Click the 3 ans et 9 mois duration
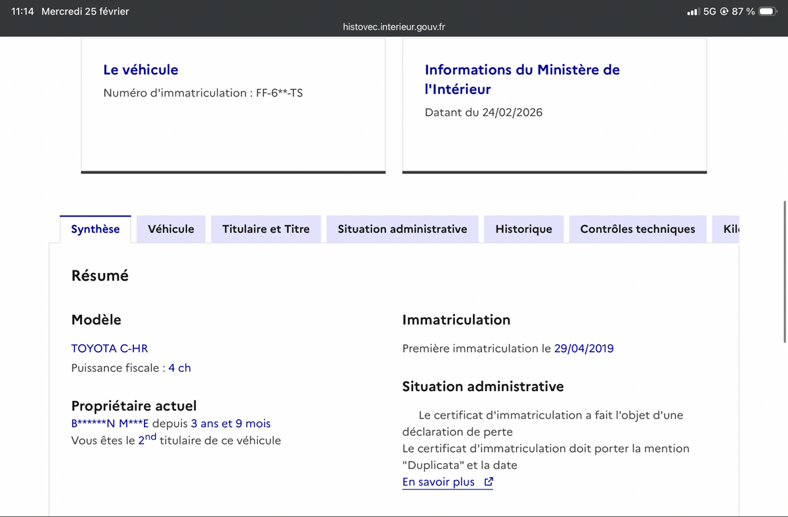This screenshot has height=517, width=788. click(x=230, y=424)
